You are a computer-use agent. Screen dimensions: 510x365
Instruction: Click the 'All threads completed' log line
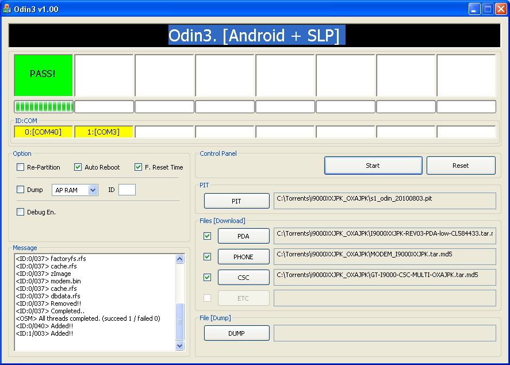(x=88, y=318)
